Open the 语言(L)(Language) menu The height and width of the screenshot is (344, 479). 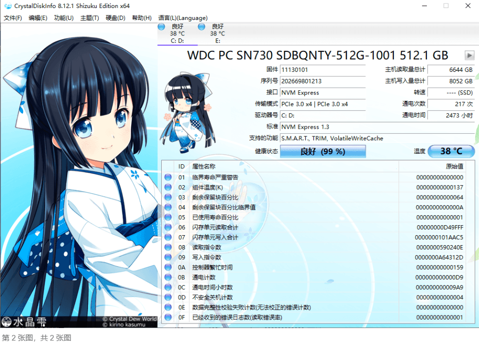(x=183, y=18)
